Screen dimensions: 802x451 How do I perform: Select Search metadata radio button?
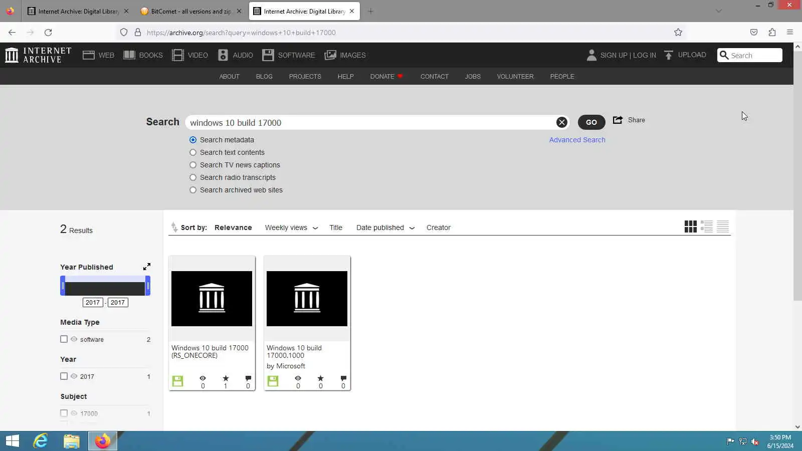point(193,140)
